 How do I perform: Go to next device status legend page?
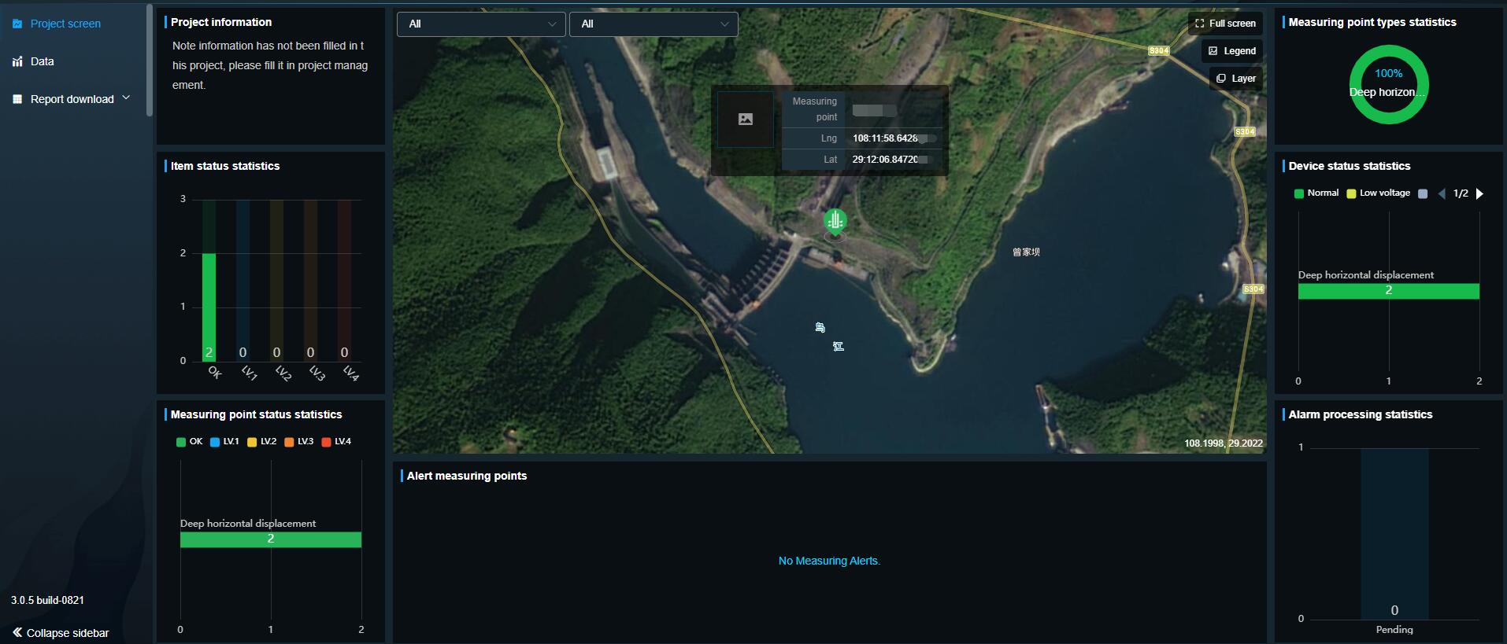[1479, 193]
